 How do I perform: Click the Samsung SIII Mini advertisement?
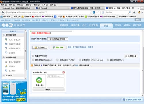tap(14, 92)
